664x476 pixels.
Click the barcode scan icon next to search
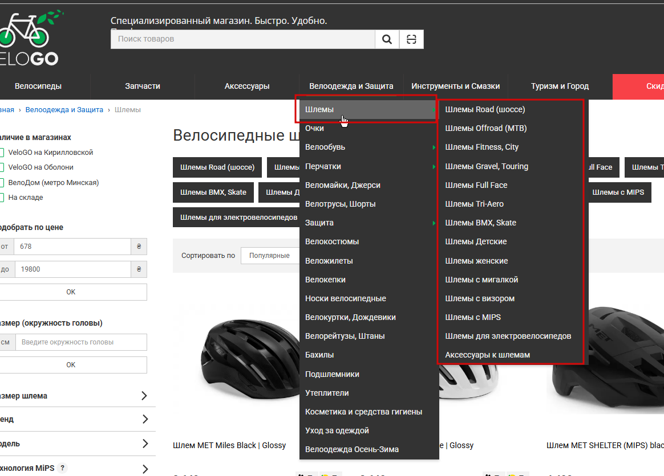[411, 39]
